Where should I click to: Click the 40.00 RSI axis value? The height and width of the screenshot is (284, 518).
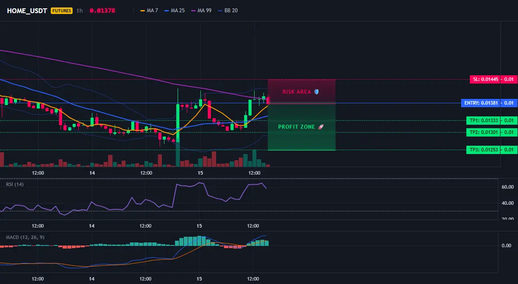[507, 203]
